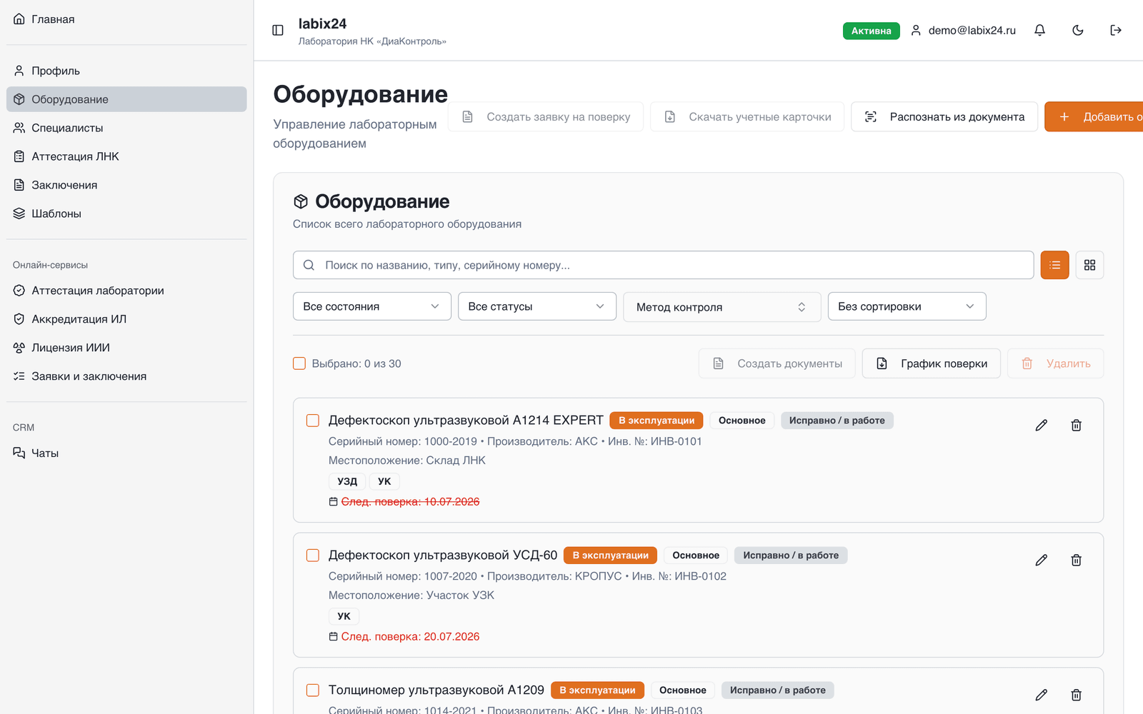Click 'УК' tag on УСД-60 card

[344, 616]
